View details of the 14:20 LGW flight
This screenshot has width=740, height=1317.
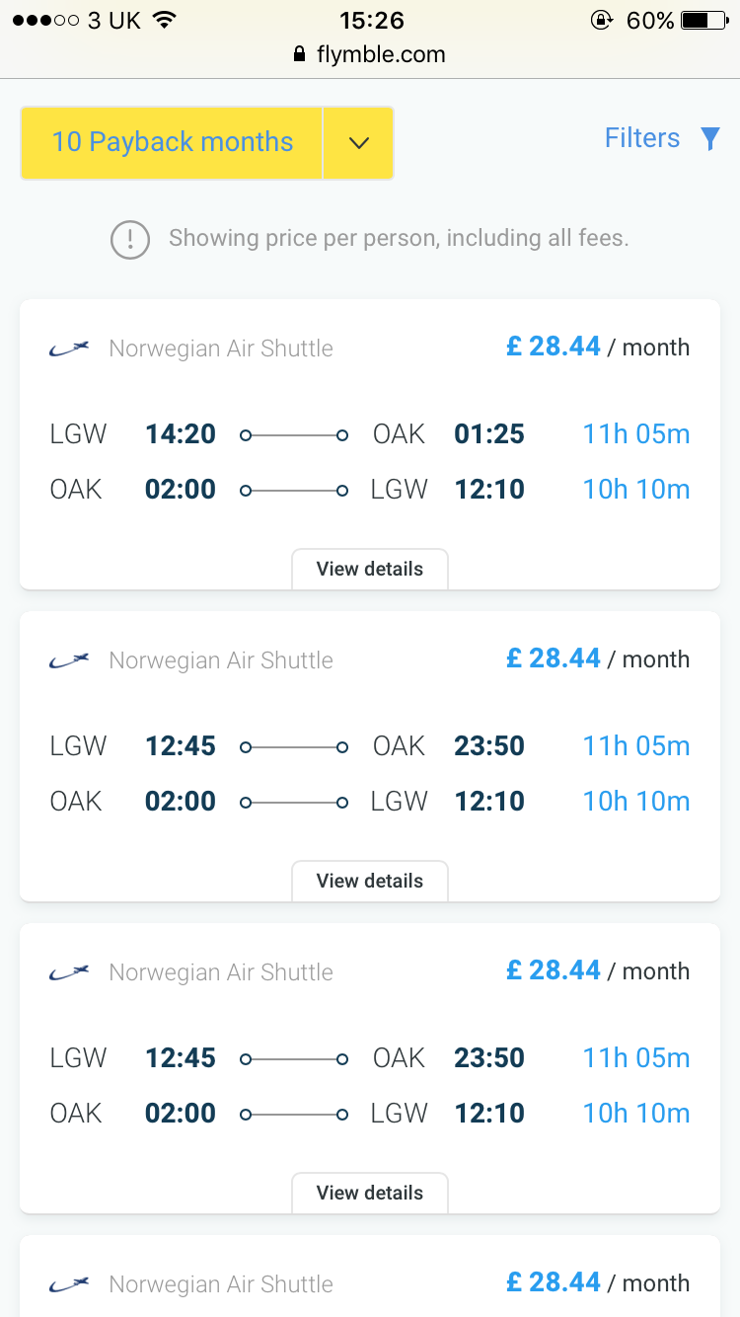(x=370, y=569)
